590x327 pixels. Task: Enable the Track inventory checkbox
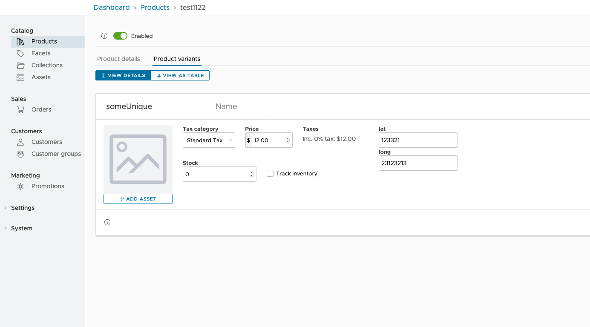click(x=270, y=173)
